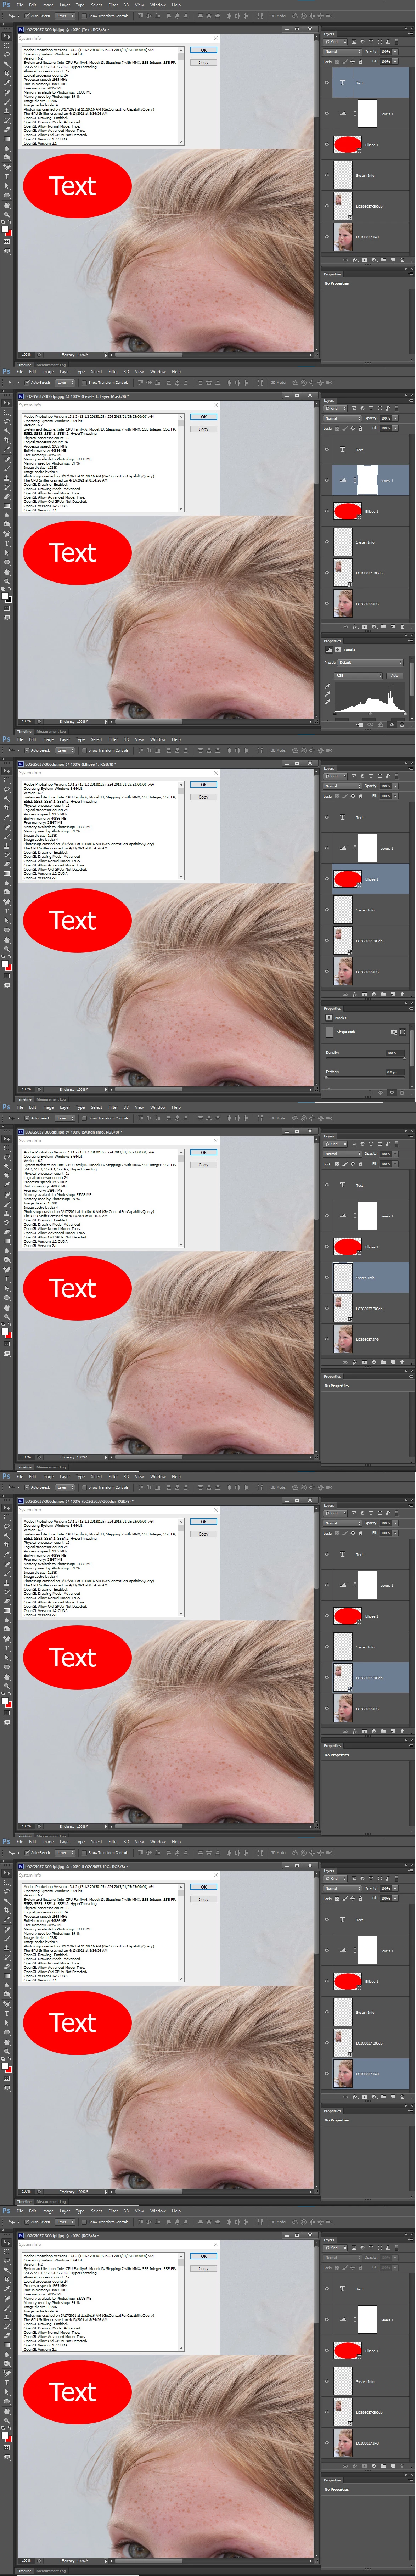The width and height of the screenshot is (416, 2576).
Task: Select Lasso tool in the 'Ellipse 1, RGB/8' window
Action: (7, 790)
